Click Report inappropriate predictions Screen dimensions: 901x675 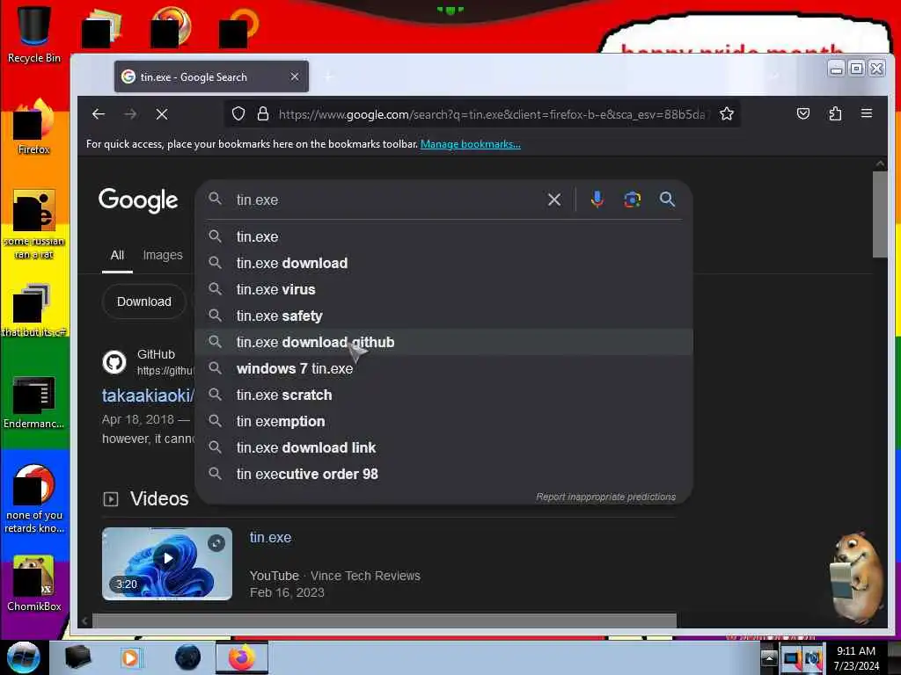point(605,497)
